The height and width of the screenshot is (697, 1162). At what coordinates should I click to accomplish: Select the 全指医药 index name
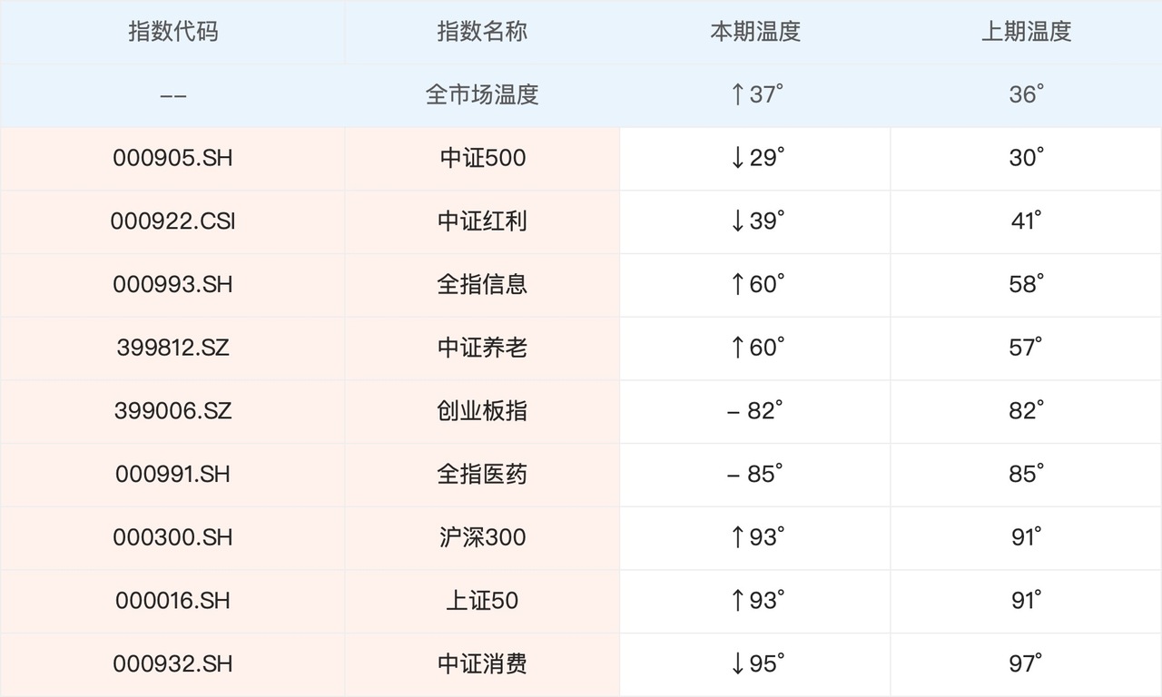pos(482,475)
